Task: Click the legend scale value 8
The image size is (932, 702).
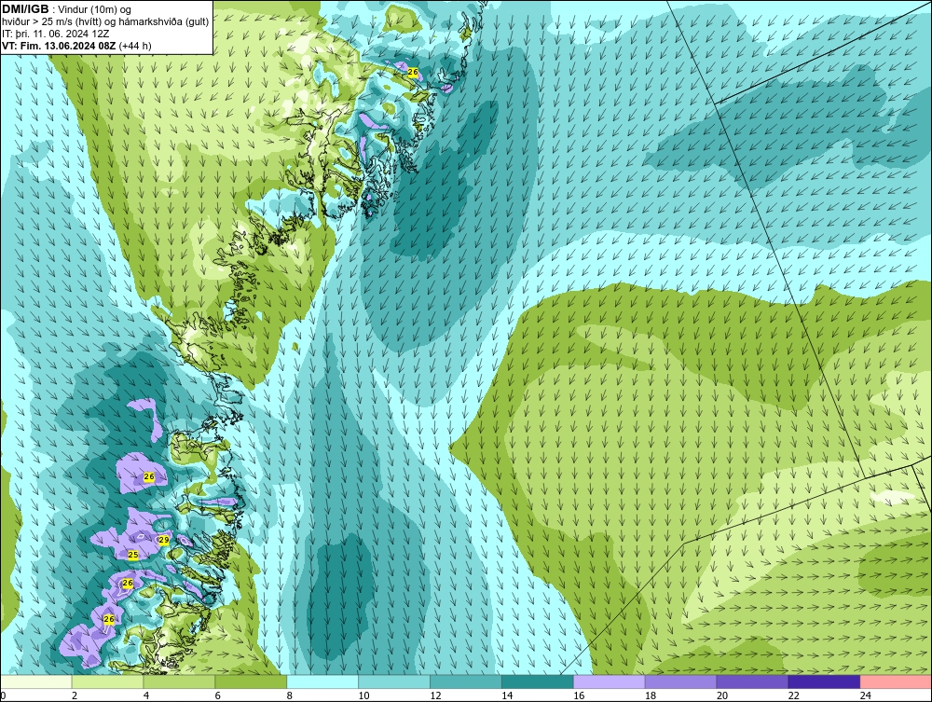Action: pyautogui.click(x=290, y=695)
